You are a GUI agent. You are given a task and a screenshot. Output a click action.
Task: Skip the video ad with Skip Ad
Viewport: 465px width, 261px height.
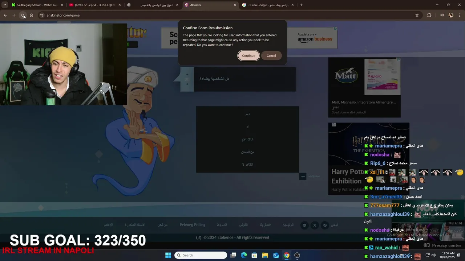455,223
